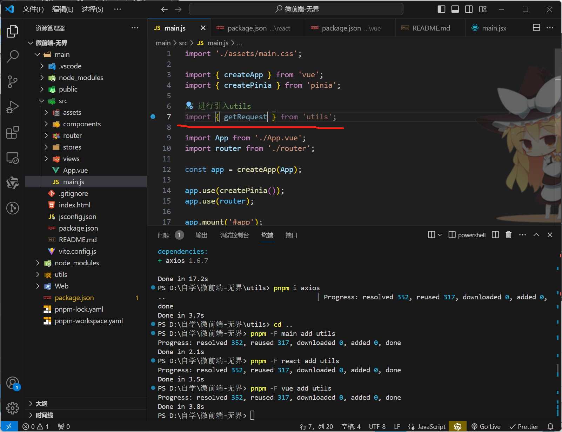Toggle the bottom panel layout icon
The width and height of the screenshot is (562, 432).
455,9
